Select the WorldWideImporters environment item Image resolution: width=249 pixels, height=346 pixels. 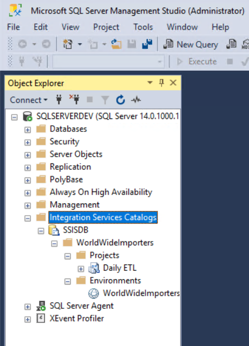point(141,293)
